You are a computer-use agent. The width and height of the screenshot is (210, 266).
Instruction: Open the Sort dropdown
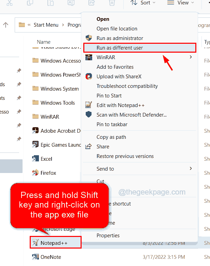(143, 3)
